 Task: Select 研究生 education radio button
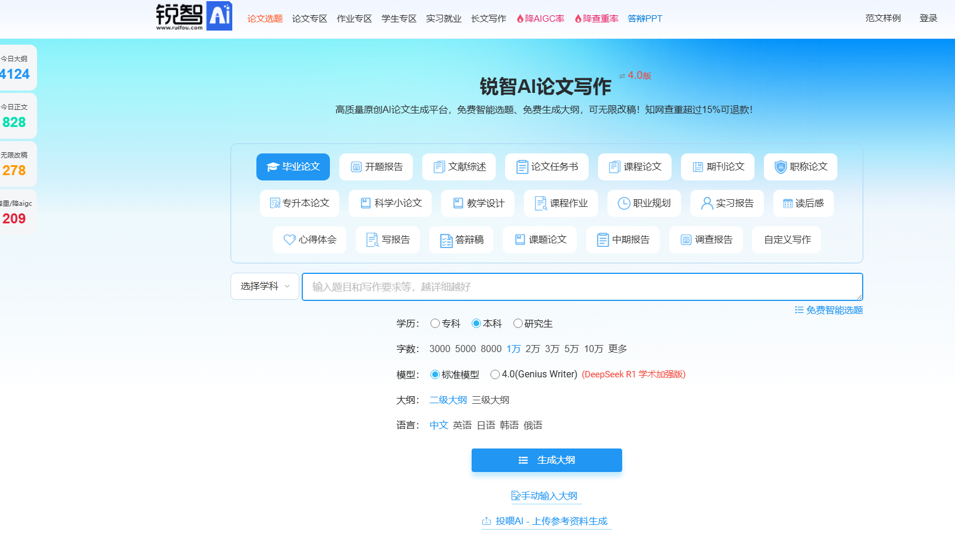click(518, 323)
